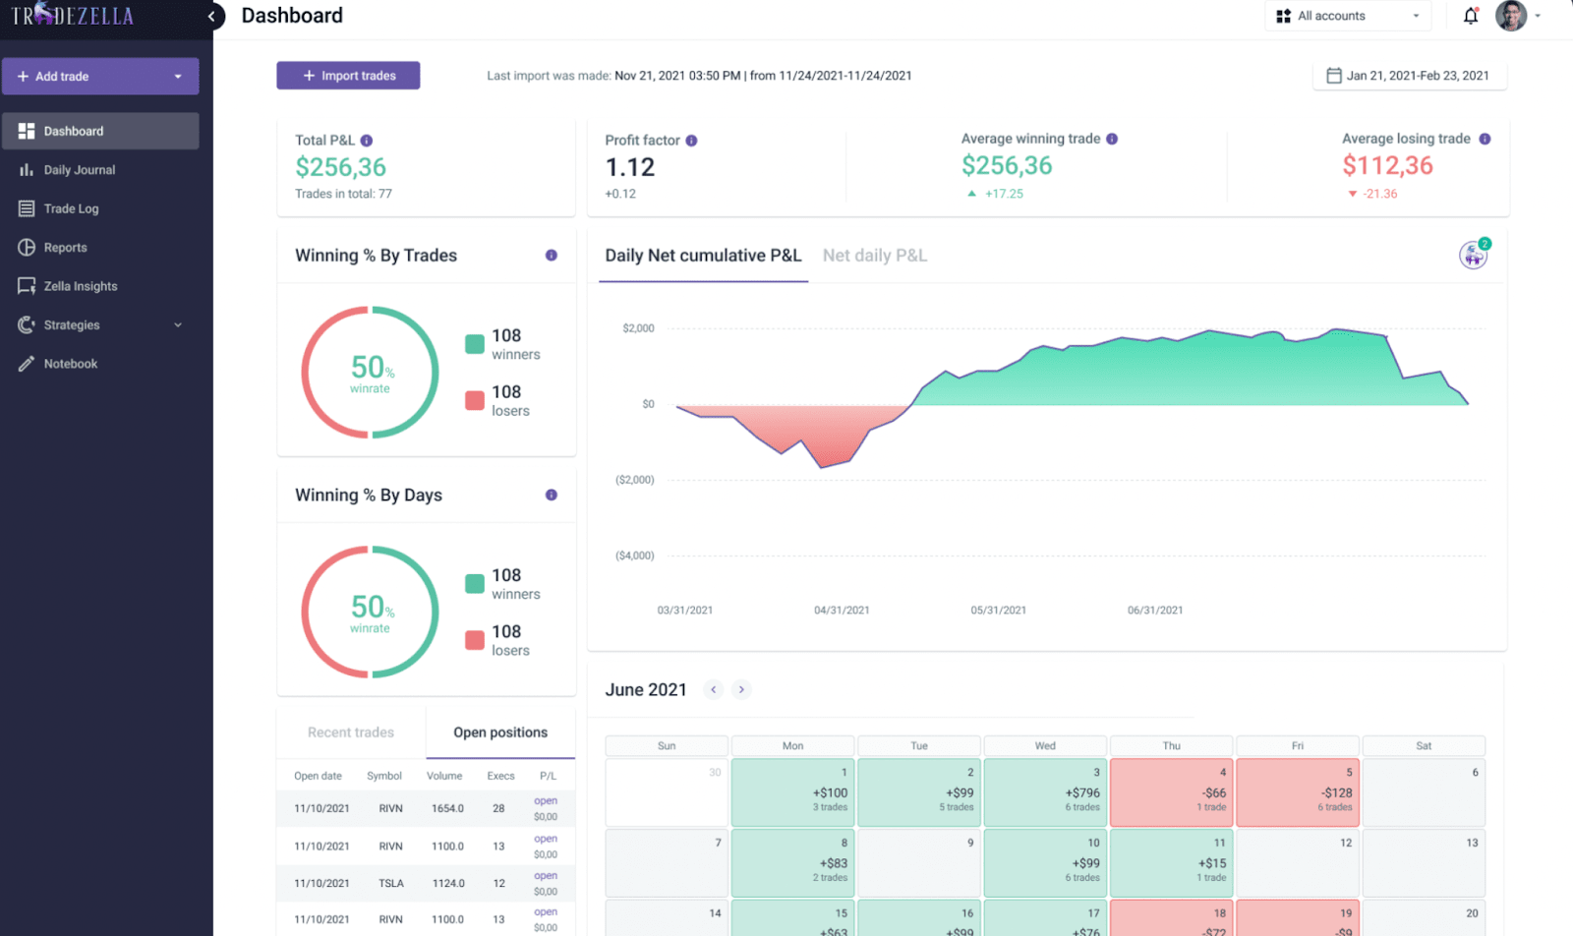1573x936 pixels.
Task: Open the Add trade button
Action: pos(100,76)
